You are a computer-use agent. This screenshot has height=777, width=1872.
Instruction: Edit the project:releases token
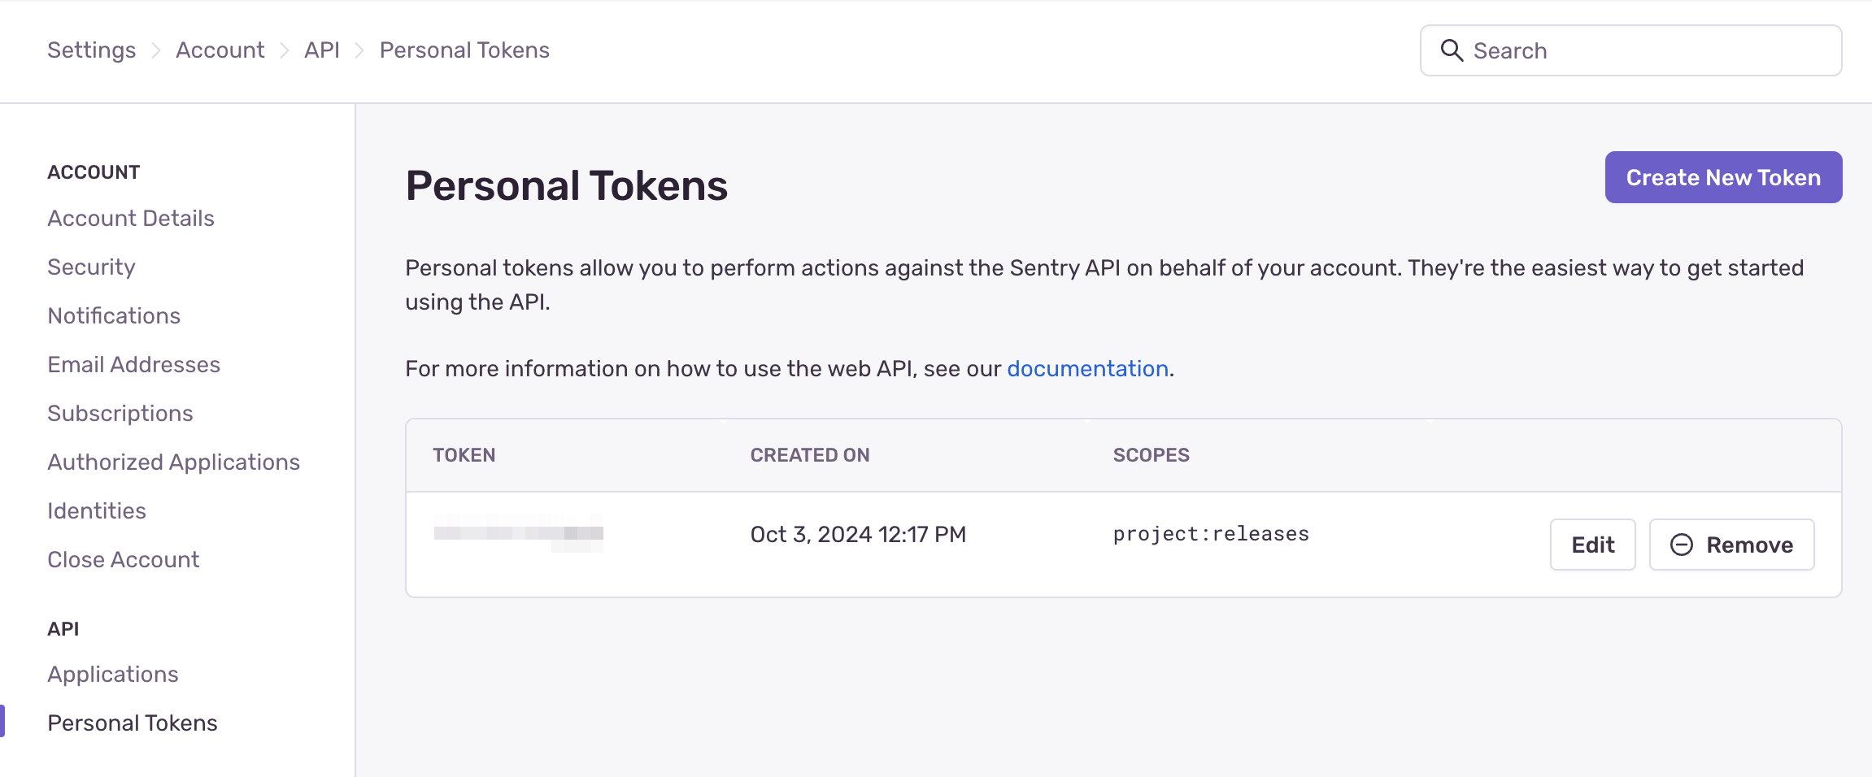(1591, 545)
